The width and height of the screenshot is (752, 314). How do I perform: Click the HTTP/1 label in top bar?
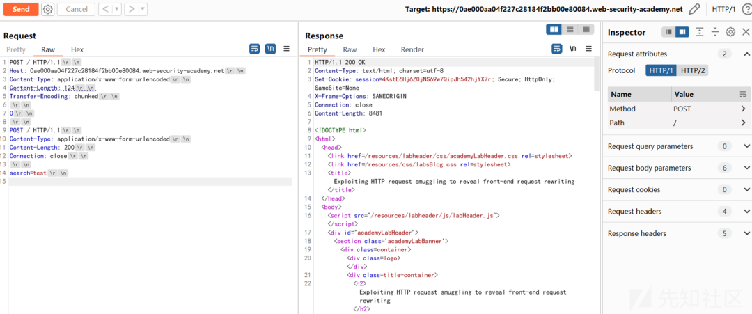click(x=722, y=9)
